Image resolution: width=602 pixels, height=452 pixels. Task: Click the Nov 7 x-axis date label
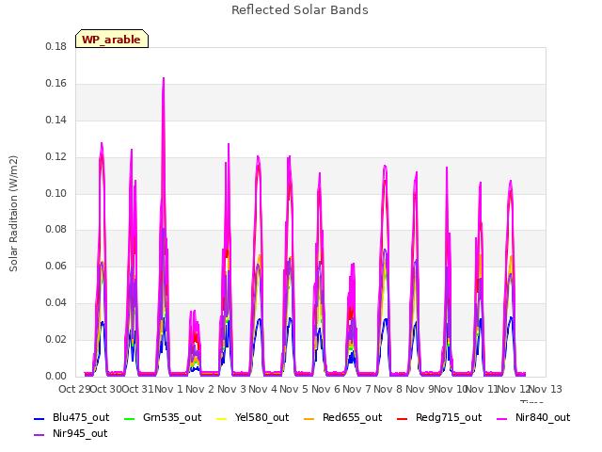coord(357,389)
